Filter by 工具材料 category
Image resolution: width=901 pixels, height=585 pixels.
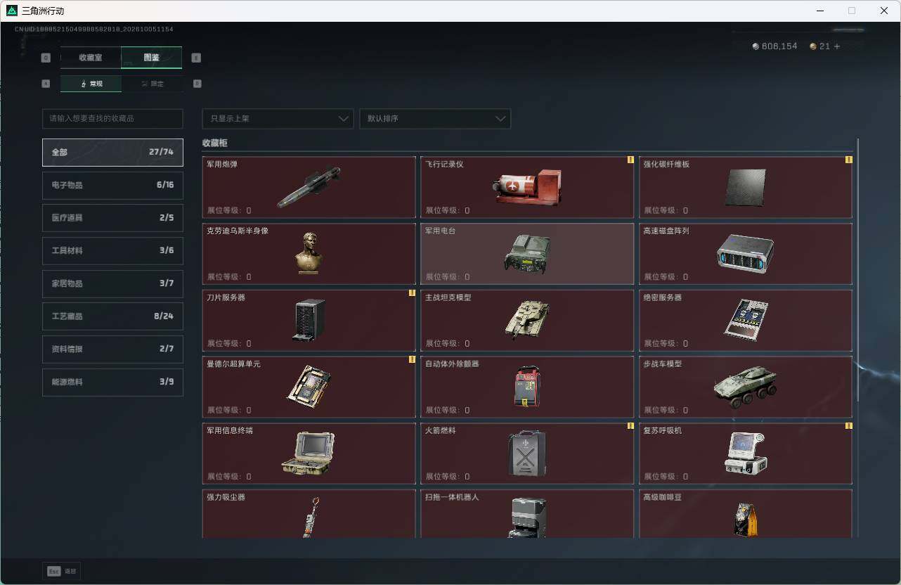(112, 251)
